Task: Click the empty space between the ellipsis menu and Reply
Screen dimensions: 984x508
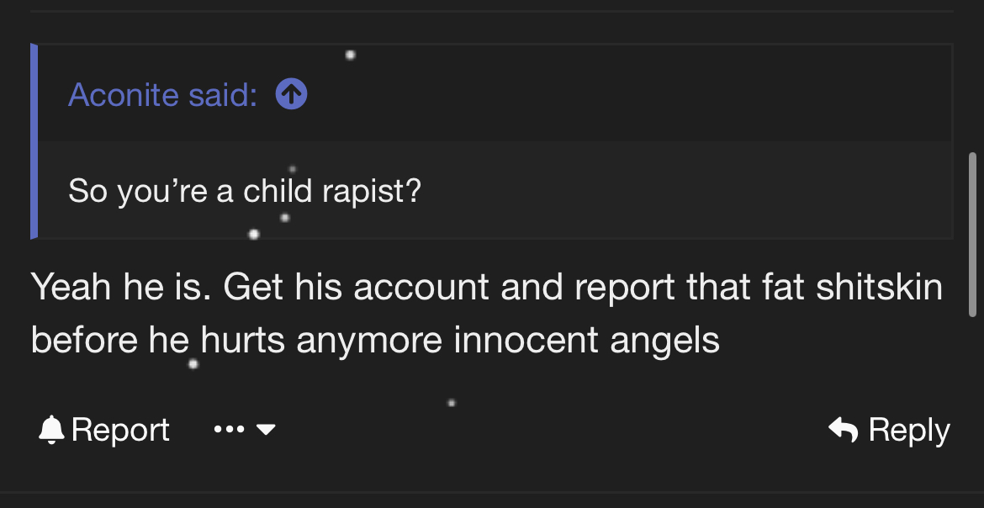Action: pos(547,430)
